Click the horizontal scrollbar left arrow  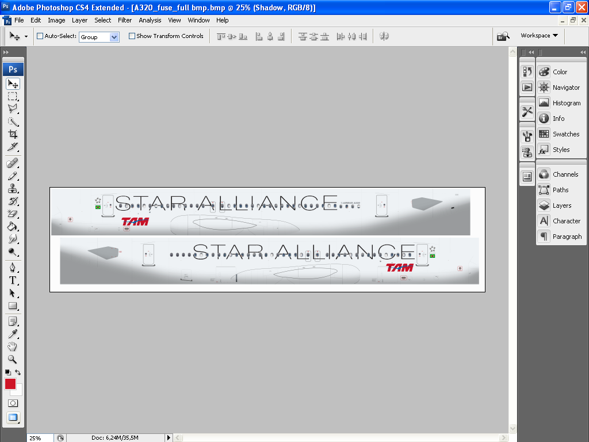178,438
